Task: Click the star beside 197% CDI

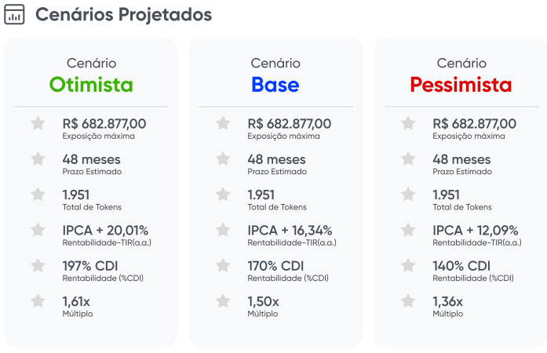Action: pos(38,265)
